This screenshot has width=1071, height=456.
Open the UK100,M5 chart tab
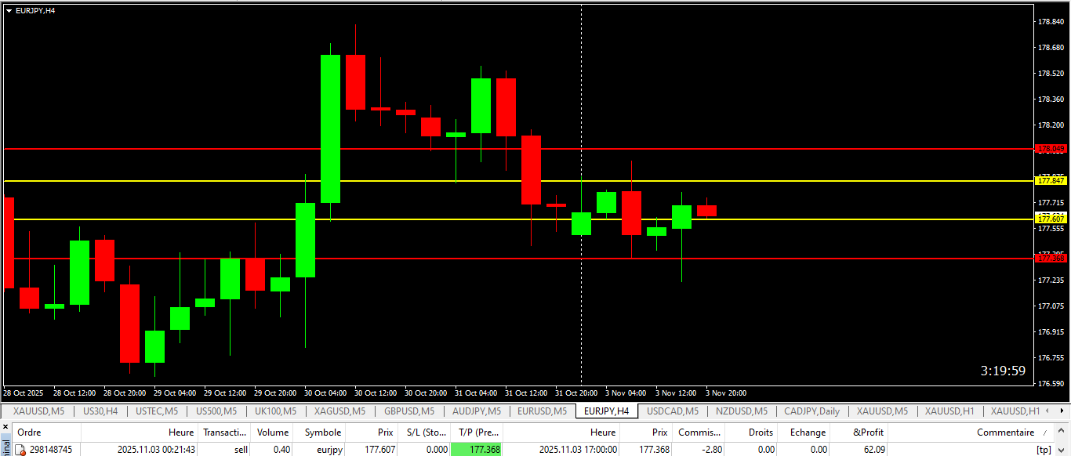tap(275, 411)
